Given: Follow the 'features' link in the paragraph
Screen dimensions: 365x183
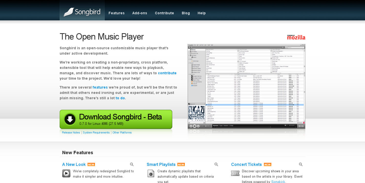Looking at the screenshot, I should (x=100, y=87).
